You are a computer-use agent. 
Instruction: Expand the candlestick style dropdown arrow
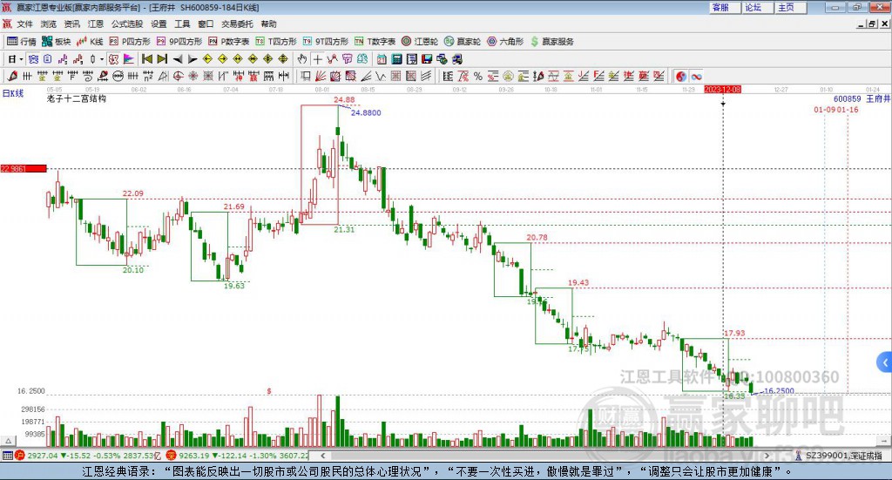click(102, 59)
